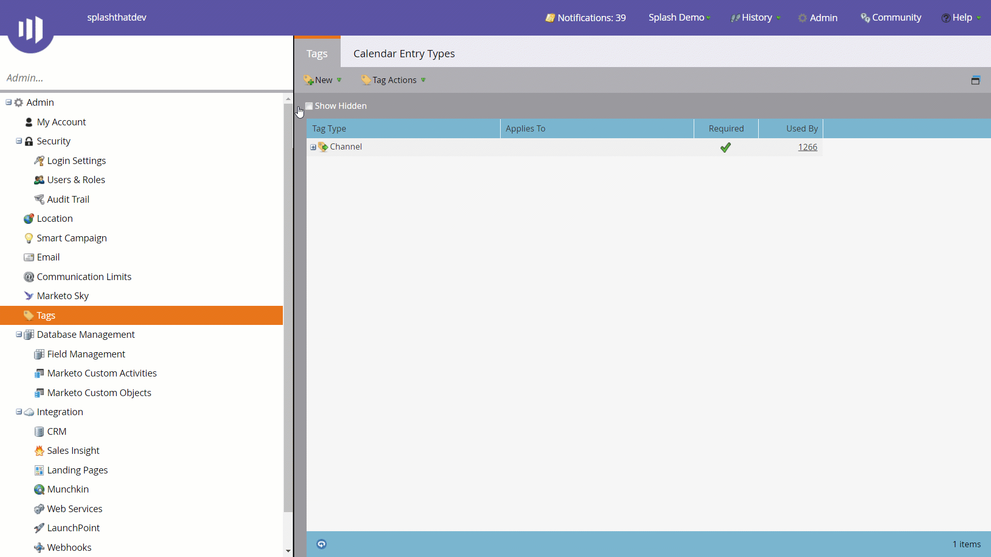
Task: Open Marketo Custom Activities in the tree
Action: 102,373
